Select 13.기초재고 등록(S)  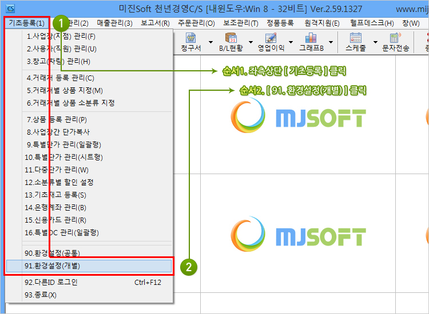pyautogui.click(x=89, y=195)
